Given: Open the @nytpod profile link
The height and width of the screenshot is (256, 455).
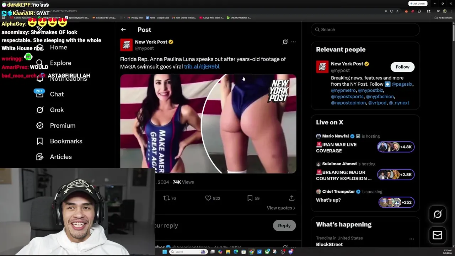Looking at the screenshot, I should 377,103.
